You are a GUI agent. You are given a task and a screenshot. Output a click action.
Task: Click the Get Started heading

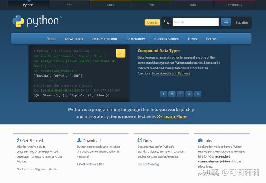click(x=33, y=141)
